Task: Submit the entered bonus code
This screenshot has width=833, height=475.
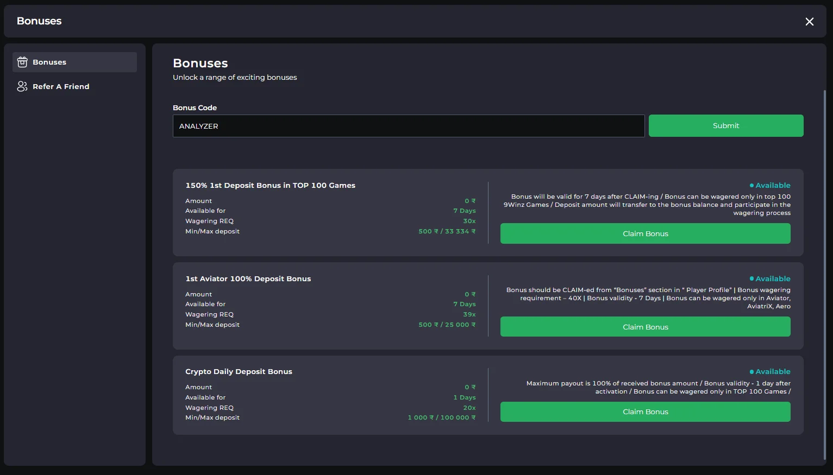Action: coord(725,126)
